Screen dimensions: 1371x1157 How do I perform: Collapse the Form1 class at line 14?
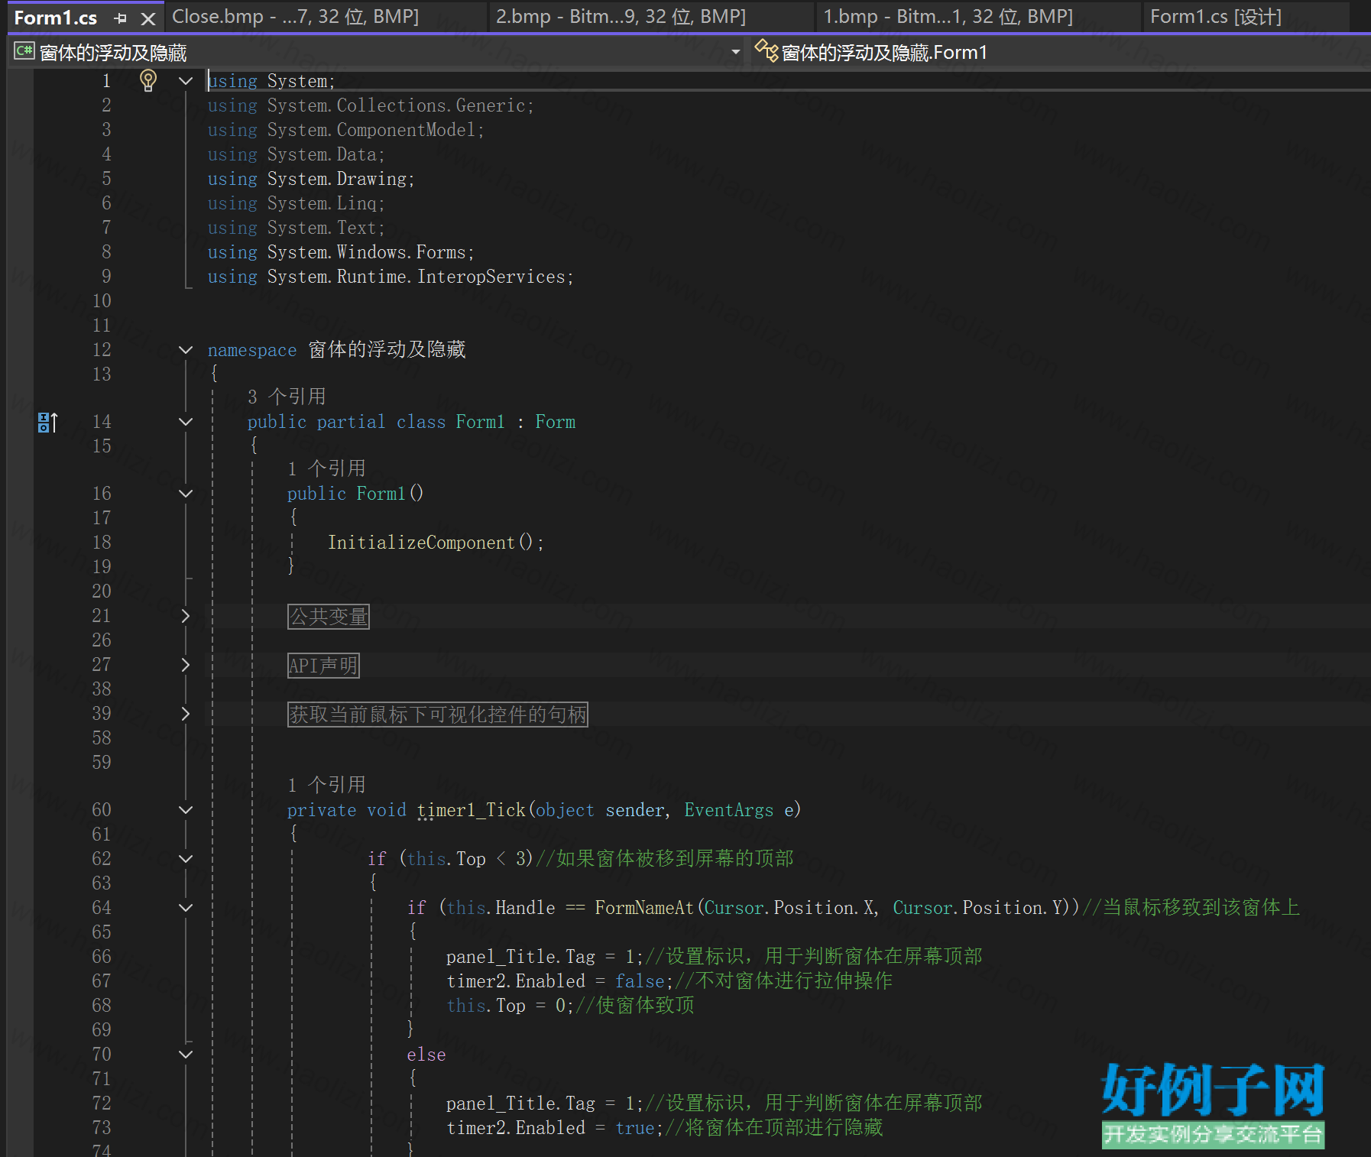(x=186, y=422)
